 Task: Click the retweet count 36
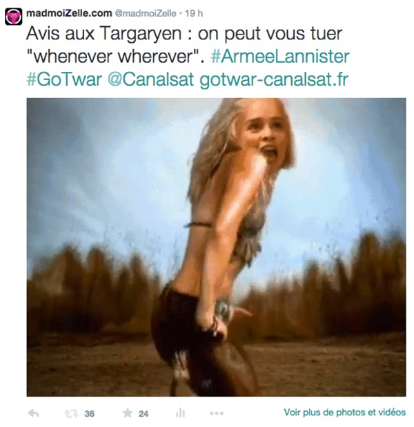(89, 414)
